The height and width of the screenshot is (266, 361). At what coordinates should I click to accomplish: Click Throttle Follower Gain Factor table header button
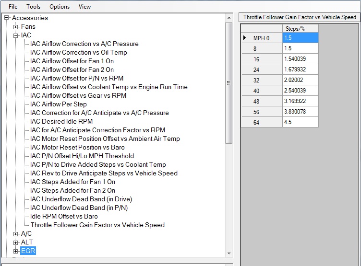click(x=300, y=17)
